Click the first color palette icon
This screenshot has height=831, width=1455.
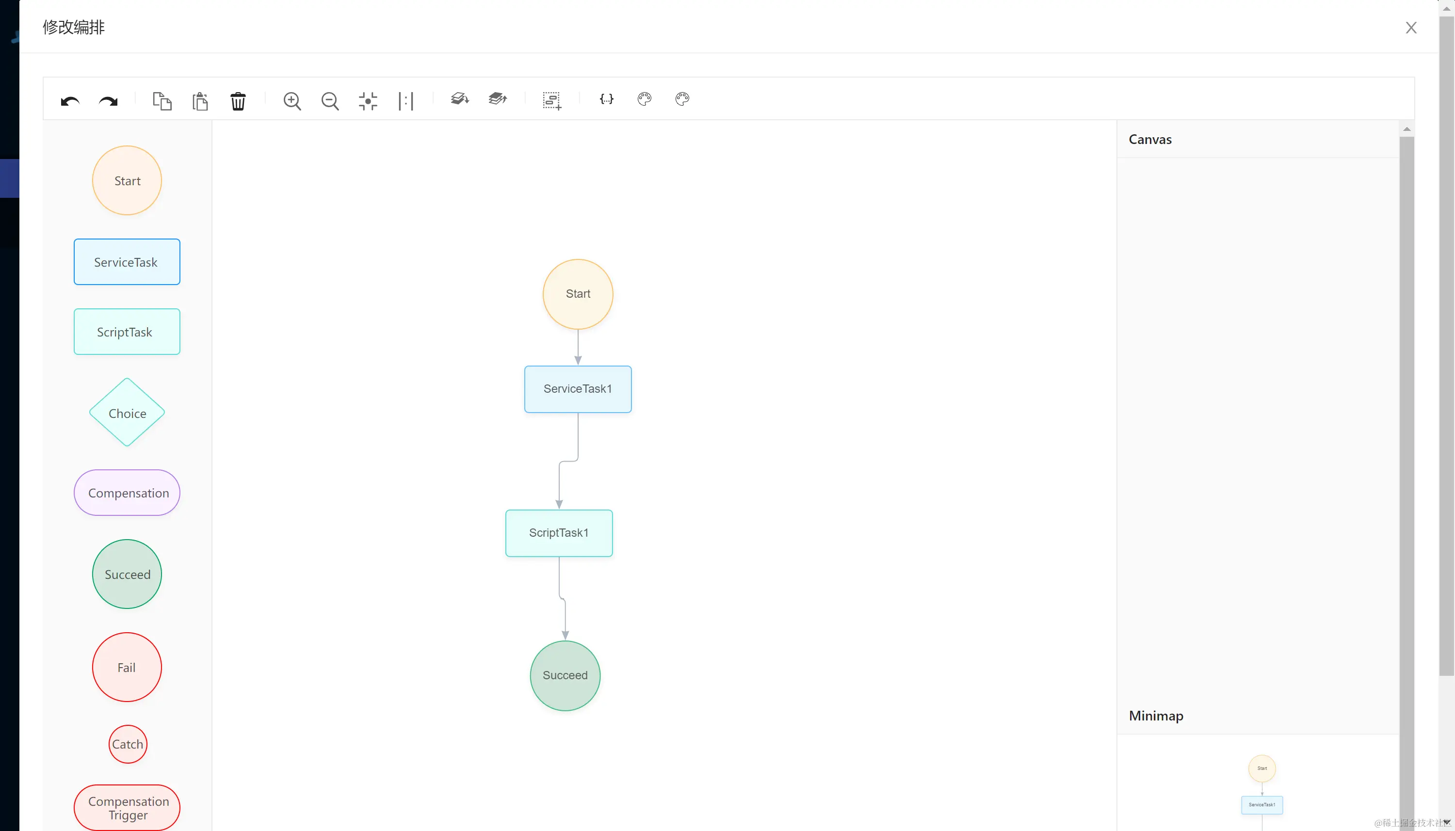tap(644, 99)
